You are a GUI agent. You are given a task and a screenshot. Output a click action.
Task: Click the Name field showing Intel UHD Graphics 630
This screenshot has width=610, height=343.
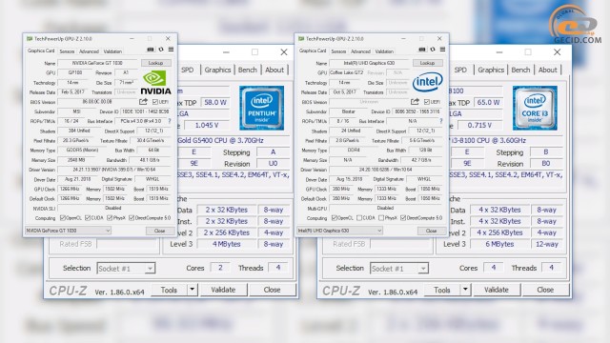click(x=369, y=63)
